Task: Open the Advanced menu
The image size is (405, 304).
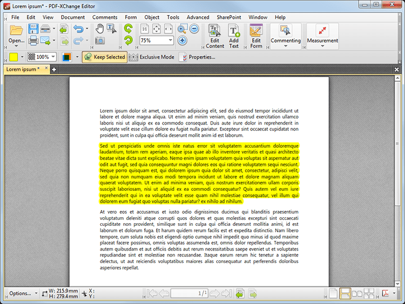Action: click(198, 17)
